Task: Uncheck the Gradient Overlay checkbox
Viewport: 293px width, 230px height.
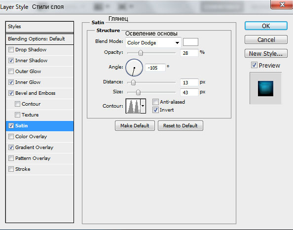Action: (11, 148)
